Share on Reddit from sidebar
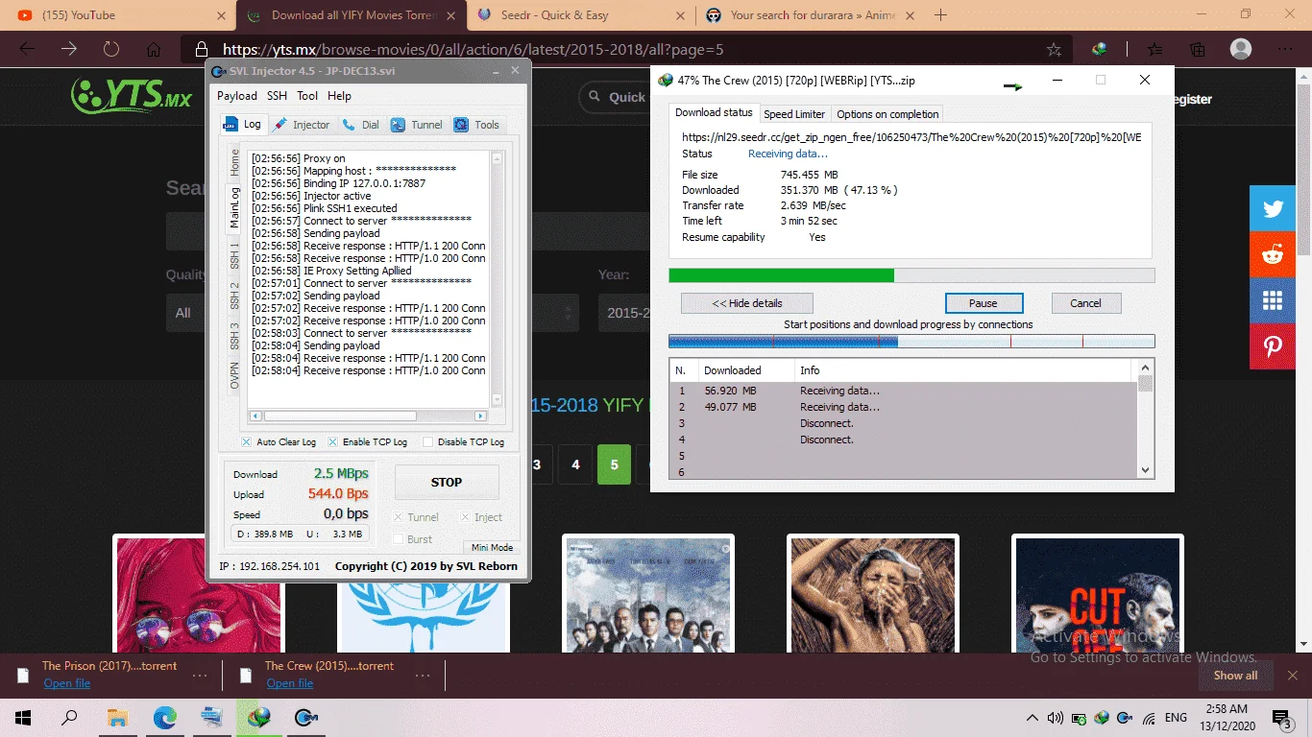The height and width of the screenshot is (737, 1312). pos(1273,254)
